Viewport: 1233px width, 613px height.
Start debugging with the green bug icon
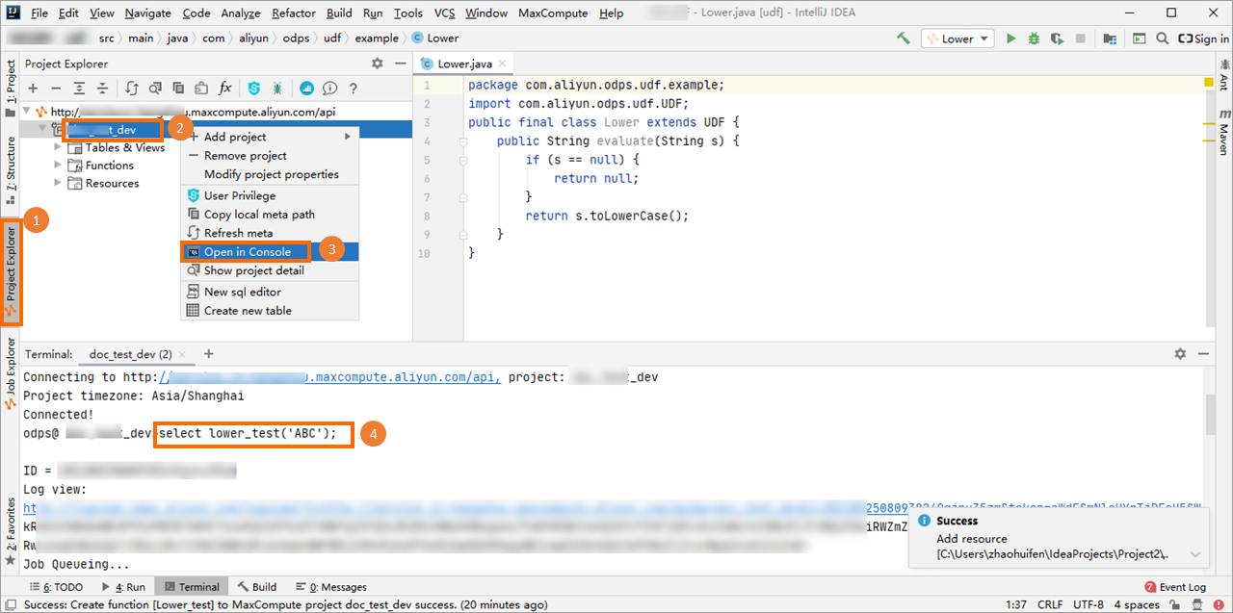pyautogui.click(x=1034, y=38)
